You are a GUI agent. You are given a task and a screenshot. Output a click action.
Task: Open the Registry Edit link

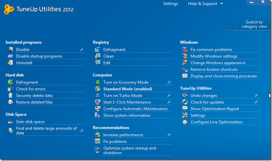pos(107,63)
